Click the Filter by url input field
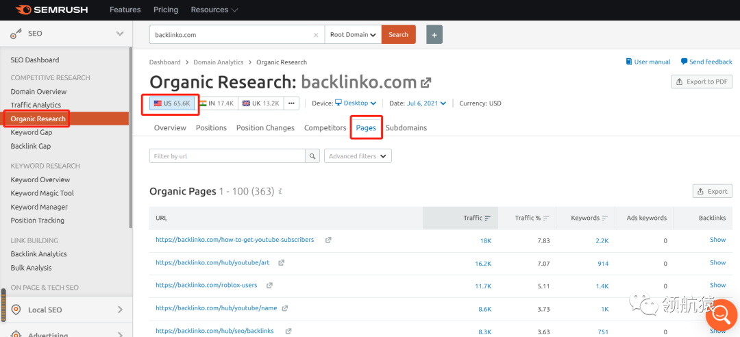Image resolution: width=740 pixels, height=337 pixels. pos(227,156)
